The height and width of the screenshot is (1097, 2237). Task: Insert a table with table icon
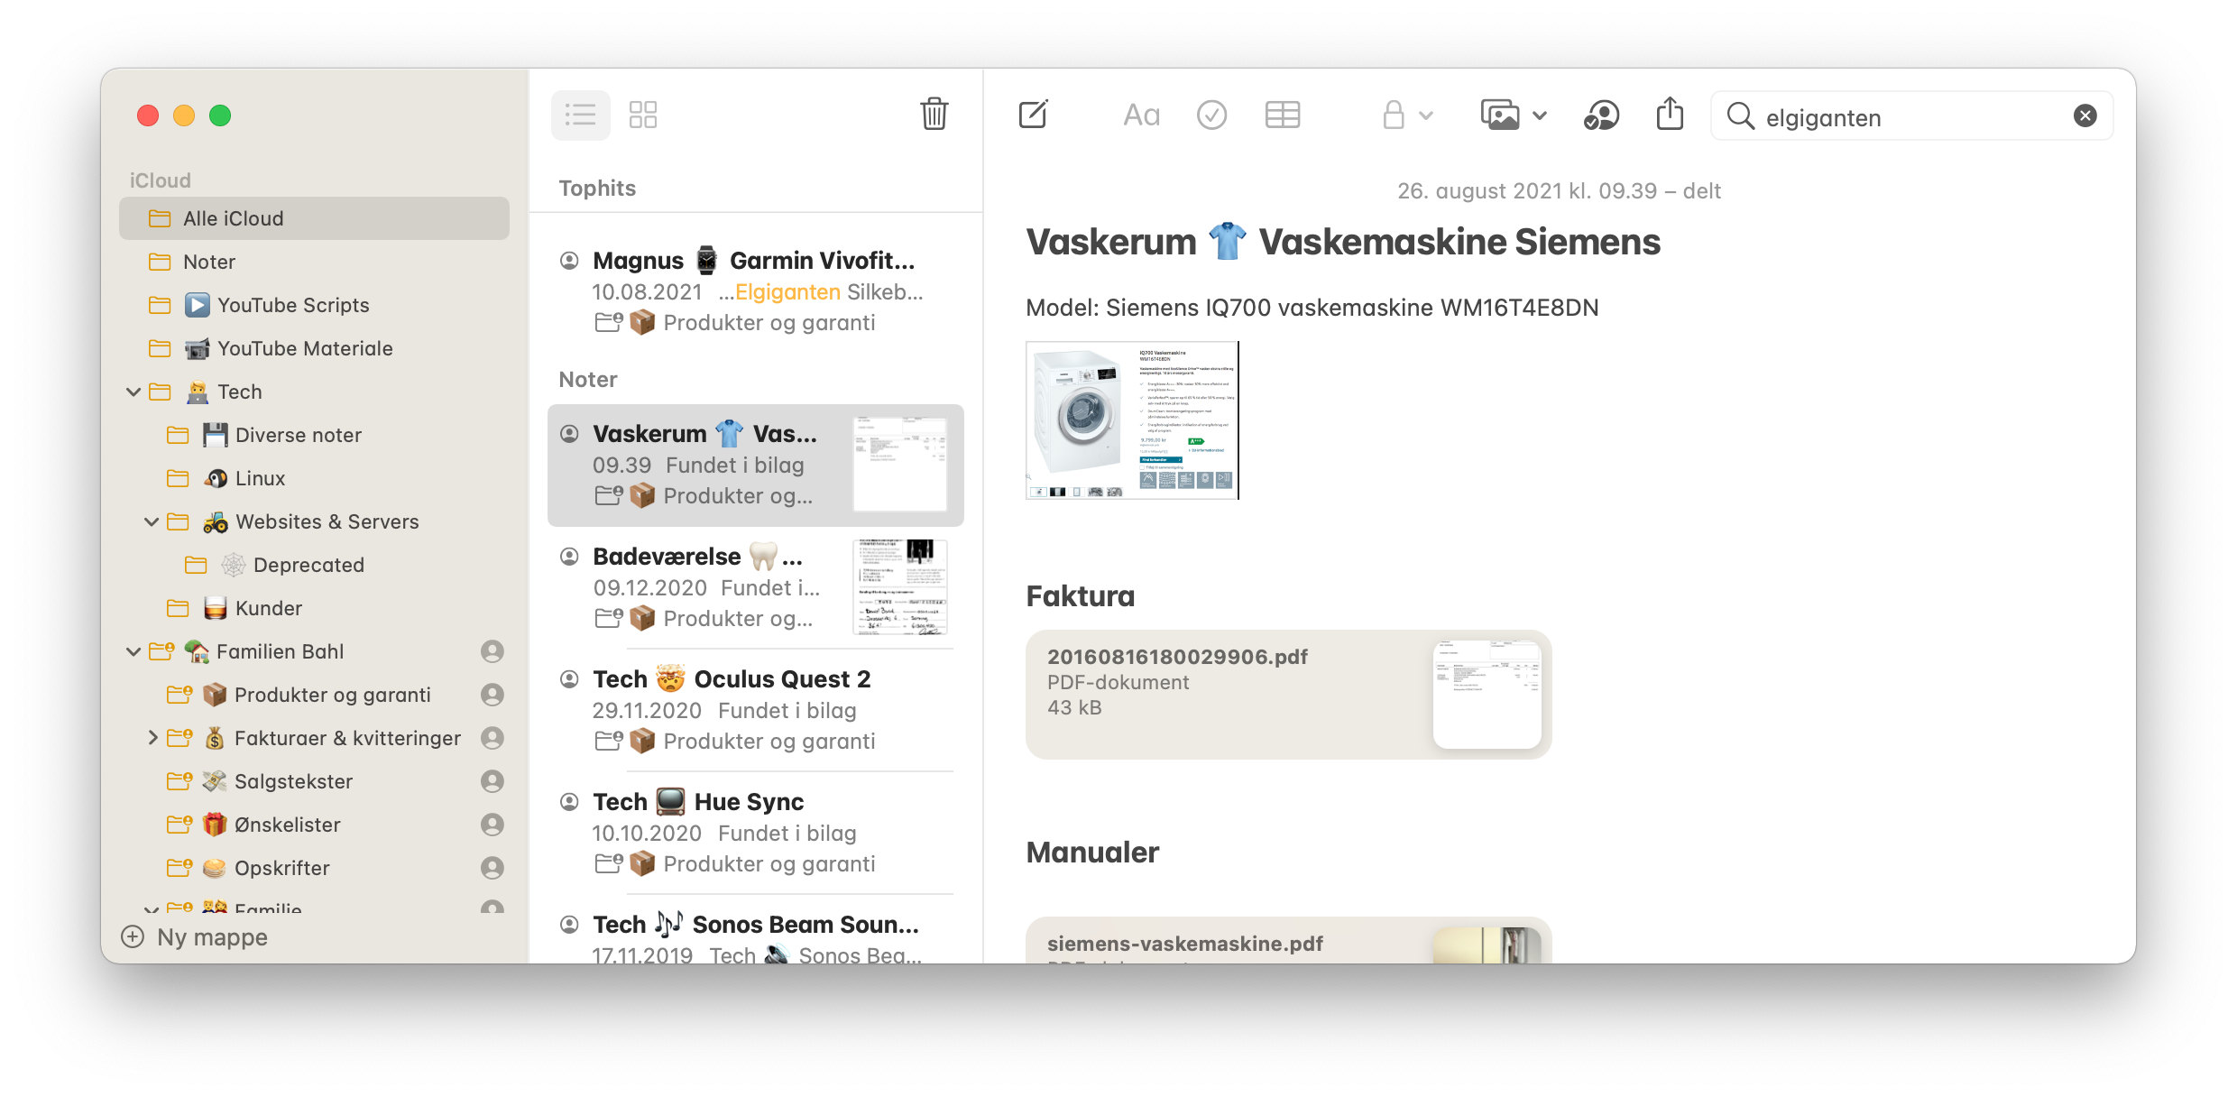click(x=1282, y=115)
